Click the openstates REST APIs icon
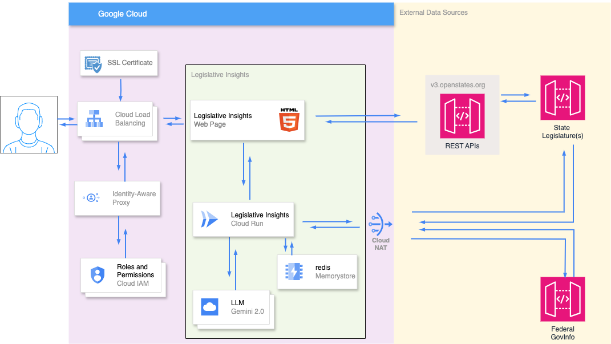The width and height of the screenshot is (611, 344). pos(462,116)
